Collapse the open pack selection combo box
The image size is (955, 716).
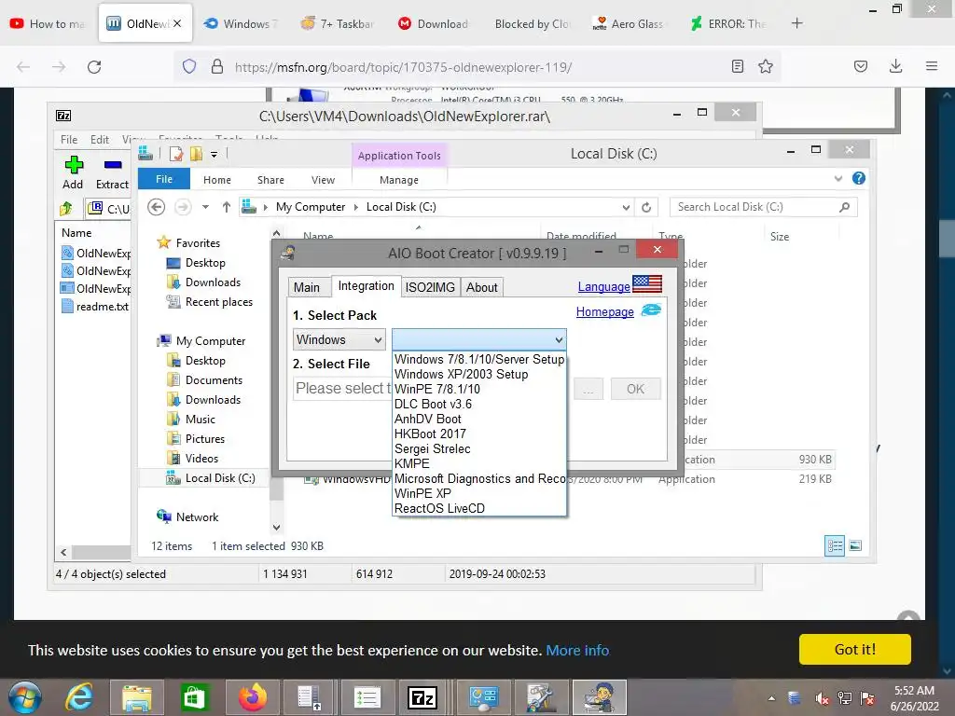point(479,339)
